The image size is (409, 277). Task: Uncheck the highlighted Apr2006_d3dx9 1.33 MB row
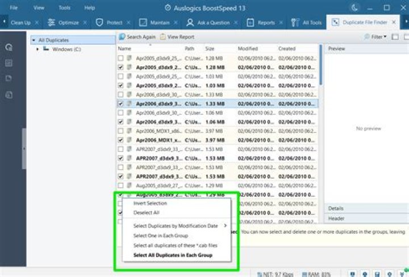click(x=120, y=104)
